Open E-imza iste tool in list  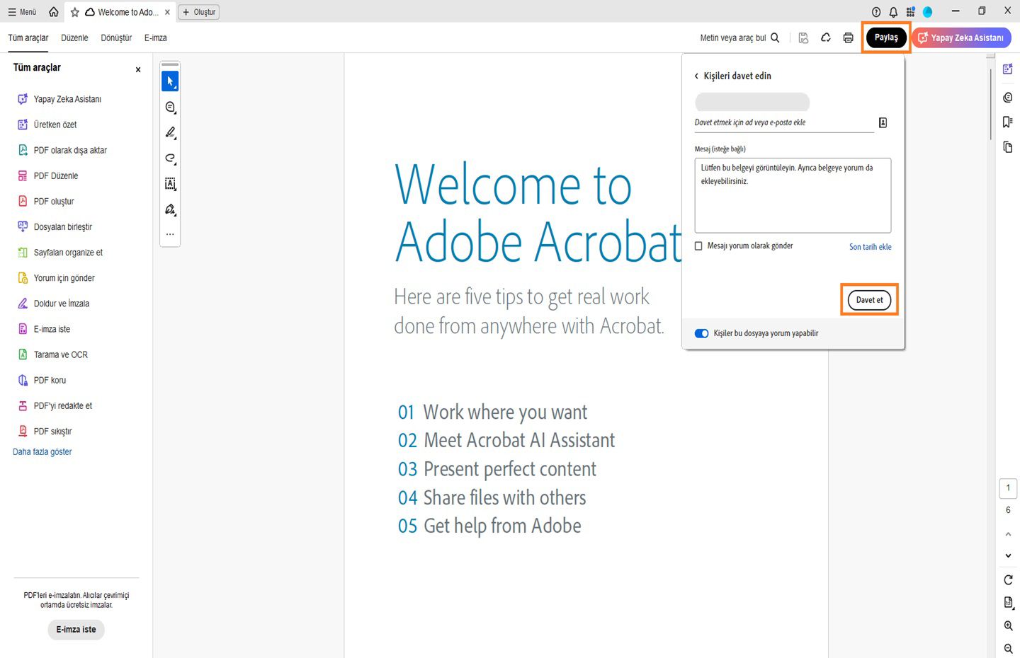[x=44, y=328]
